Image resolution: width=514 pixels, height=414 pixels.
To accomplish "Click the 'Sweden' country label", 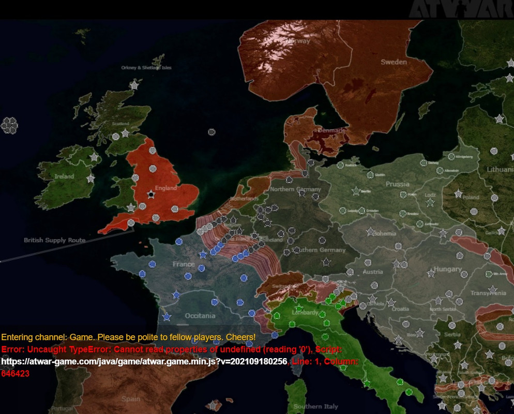I will click(x=394, y=62).
